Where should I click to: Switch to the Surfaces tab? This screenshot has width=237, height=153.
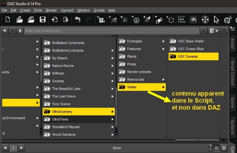[x=232, y=127]
